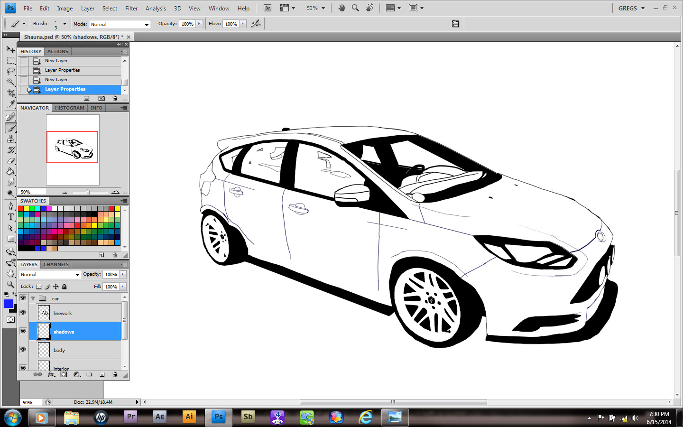Image resolution: width=683 pixels, height=427 pixels.
Task: Select the Eraser tool
Action: click(10, 161)
